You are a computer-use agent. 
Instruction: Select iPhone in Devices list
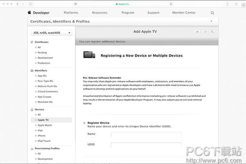point(41,136)
